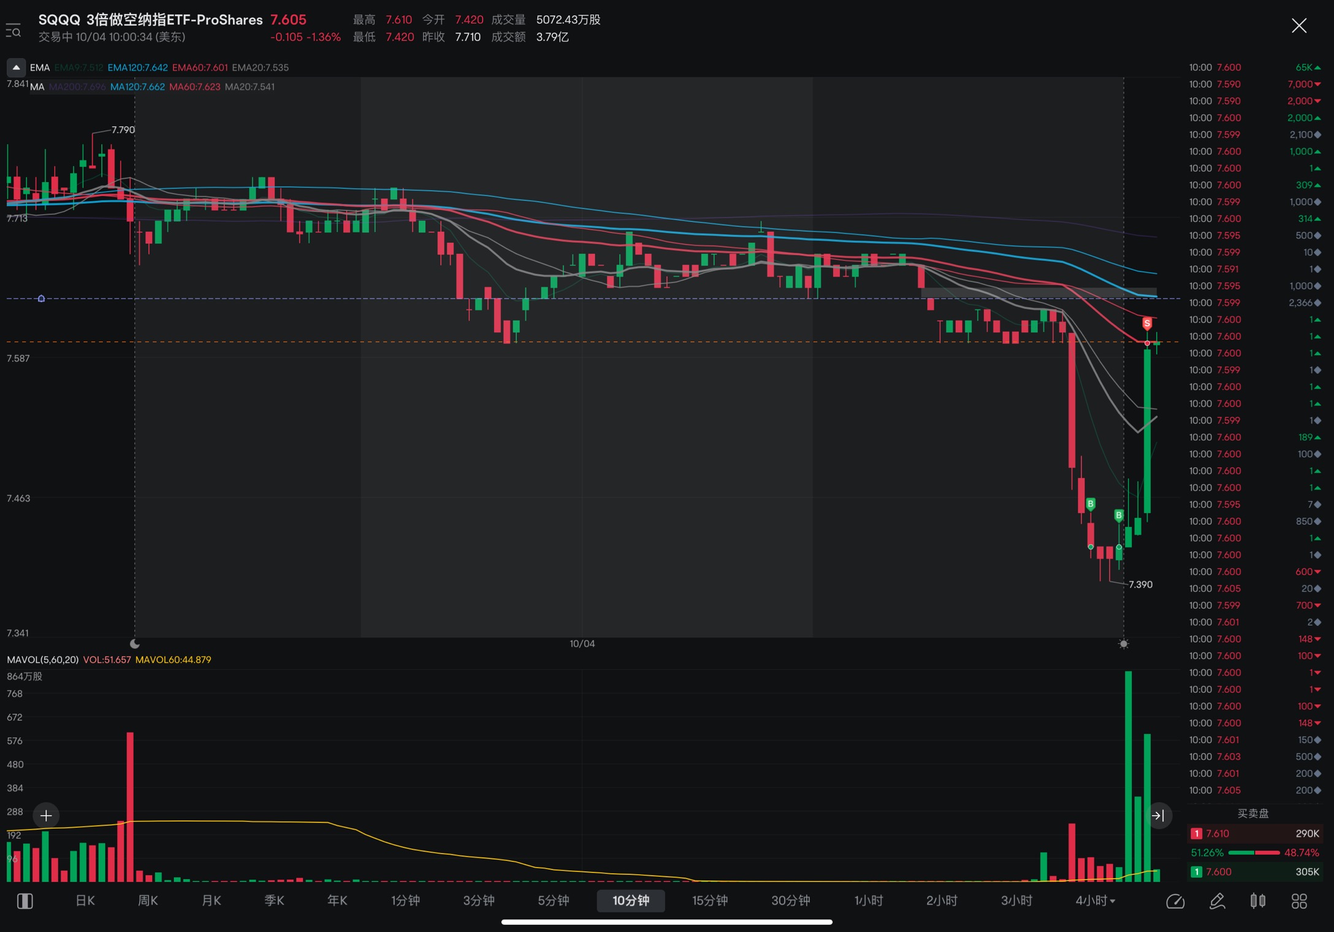Screen dimensions: 1334x932
Task: Click the red S sell marker
Action: [1147, 323]
